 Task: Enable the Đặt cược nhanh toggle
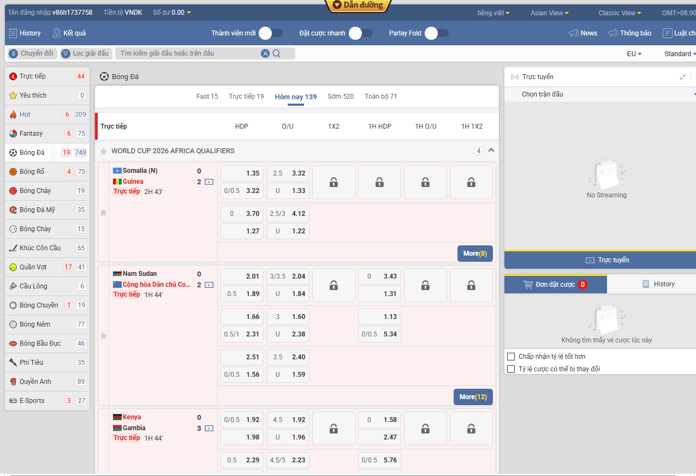click(360, 33)
